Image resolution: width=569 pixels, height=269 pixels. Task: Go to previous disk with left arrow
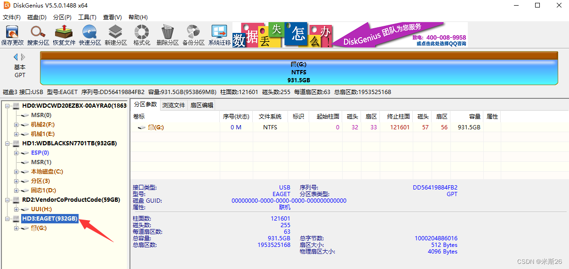16,57
